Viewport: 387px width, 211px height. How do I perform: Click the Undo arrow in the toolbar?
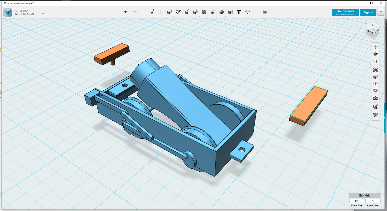(126, 12)
